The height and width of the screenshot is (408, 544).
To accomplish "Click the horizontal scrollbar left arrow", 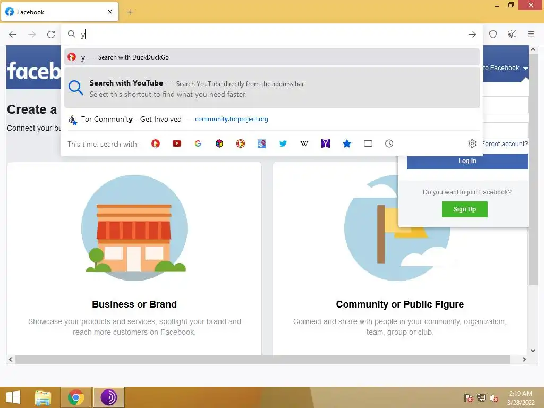I will pyautogui.click(x=11, y=360).
